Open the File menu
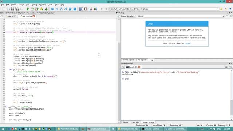Image resolution: width=233 pixels, height=131 pixels. [x=3, y=5]
